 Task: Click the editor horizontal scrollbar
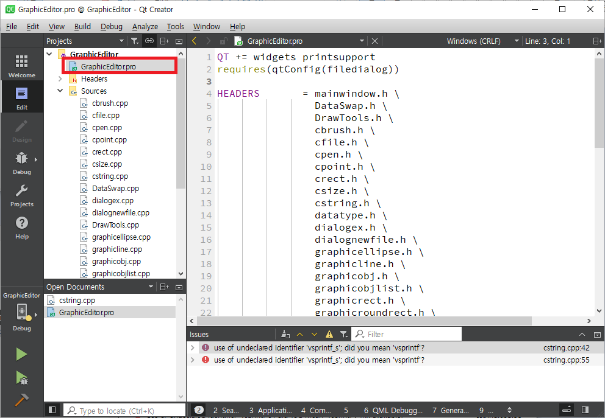click(x=364, y=321)
